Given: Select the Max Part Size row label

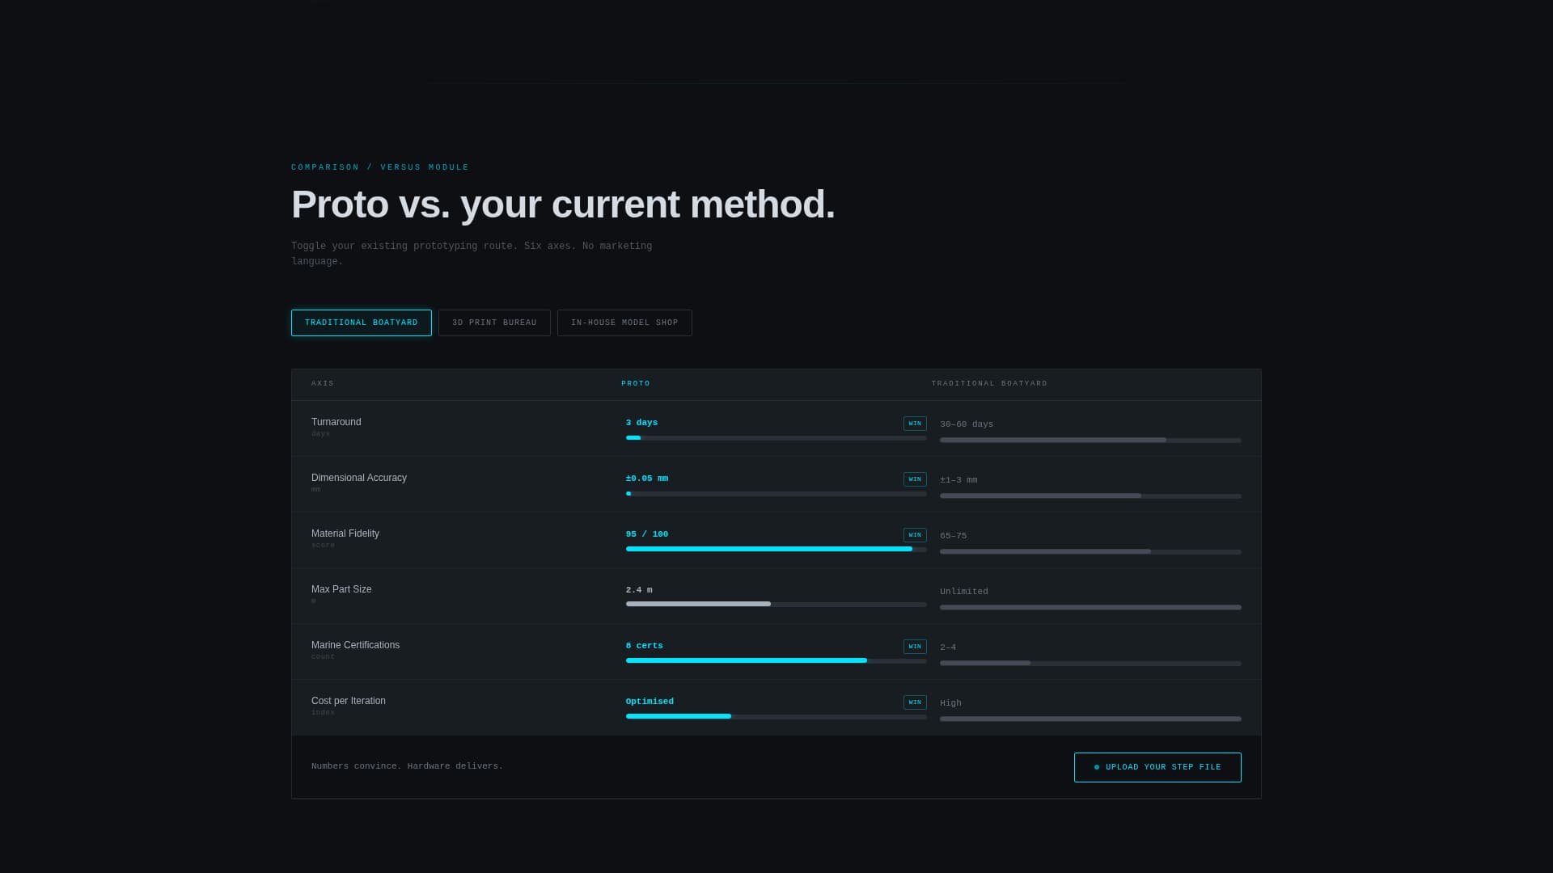Looking at the screenshot, I should 341,589.
